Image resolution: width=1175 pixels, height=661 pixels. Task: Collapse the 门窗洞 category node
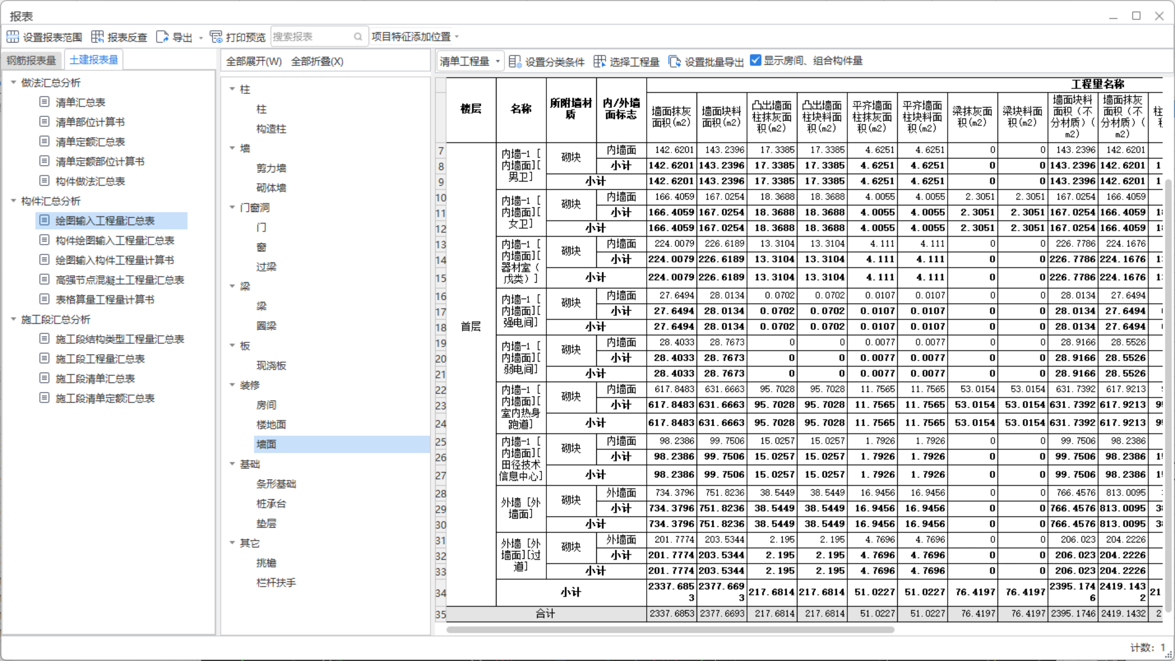tap(232, 207)
